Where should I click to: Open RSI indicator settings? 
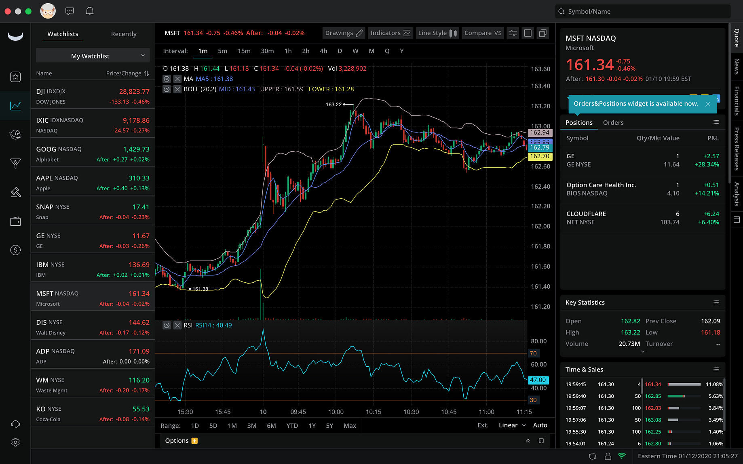(x=167, y=325)
